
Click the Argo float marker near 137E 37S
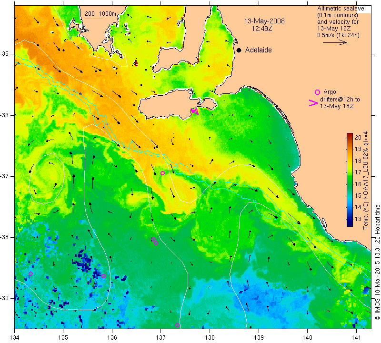(162, 173)
